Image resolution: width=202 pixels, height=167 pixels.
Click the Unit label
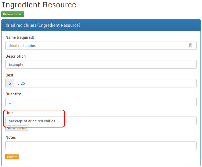[x=9, y=113]
